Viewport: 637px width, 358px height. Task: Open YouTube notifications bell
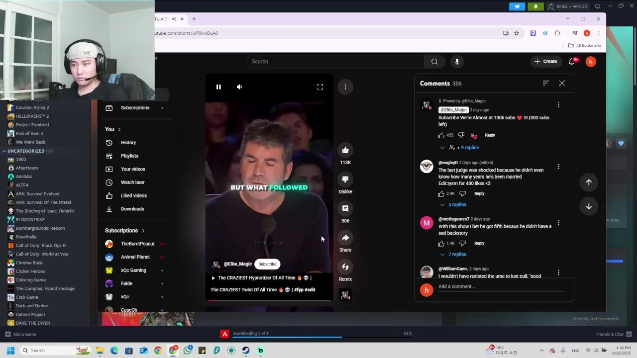point(572,62)
